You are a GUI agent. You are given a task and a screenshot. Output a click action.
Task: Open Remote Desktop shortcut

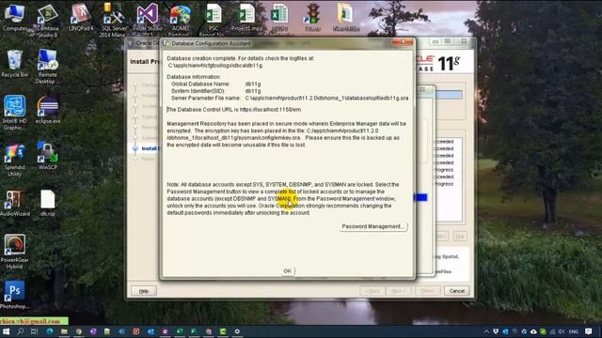48,66
